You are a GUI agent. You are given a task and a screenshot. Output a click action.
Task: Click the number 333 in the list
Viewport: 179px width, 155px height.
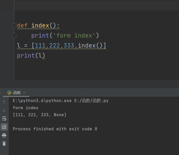point(69,45)
